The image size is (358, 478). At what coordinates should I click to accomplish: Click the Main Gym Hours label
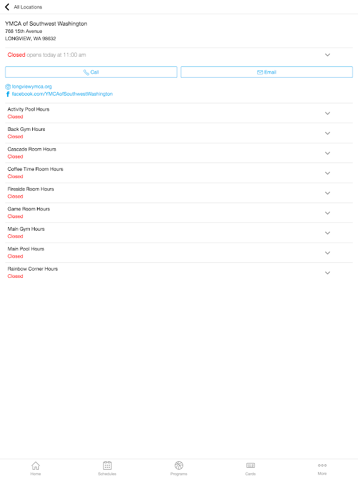(x=26, y=229)
